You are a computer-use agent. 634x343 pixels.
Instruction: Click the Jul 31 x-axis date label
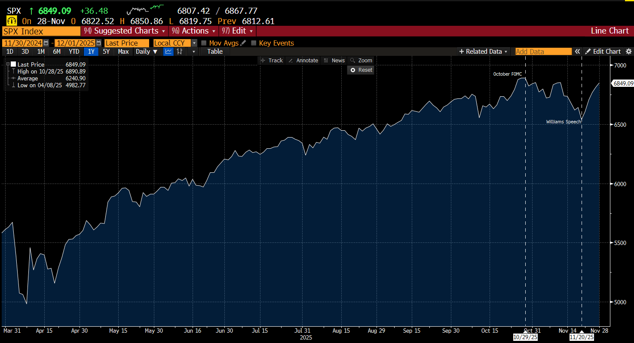pyautogui.click(x=302, y=331)
